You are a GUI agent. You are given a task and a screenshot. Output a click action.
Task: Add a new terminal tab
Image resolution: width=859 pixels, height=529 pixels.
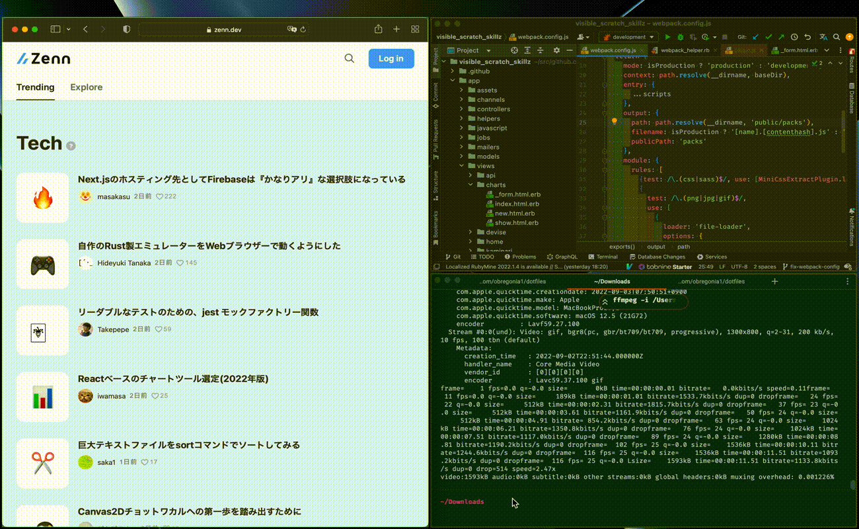pyautogui.click(x=774, y=281)
